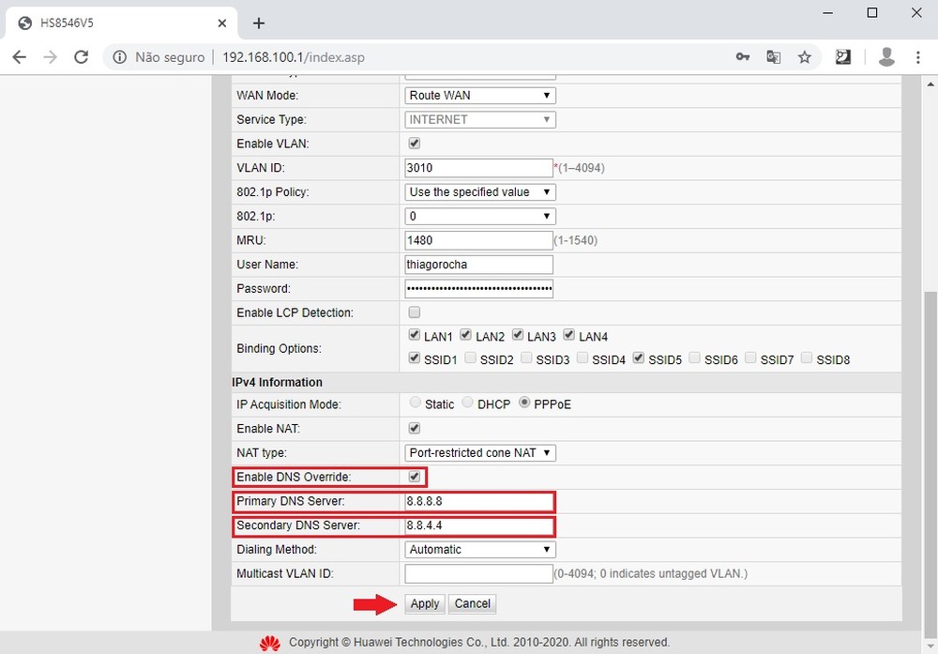Uncheck the SSID5 binding checkbox
Screen dimensions: 938x654
[x=638, y=357]
